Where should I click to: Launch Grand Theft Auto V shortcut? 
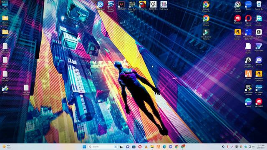click(x=132, y=7)
